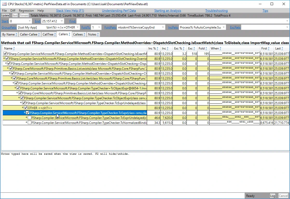
Task: Open the Start value dropdown
Action: pyautogui.click(x=30, y=21)
